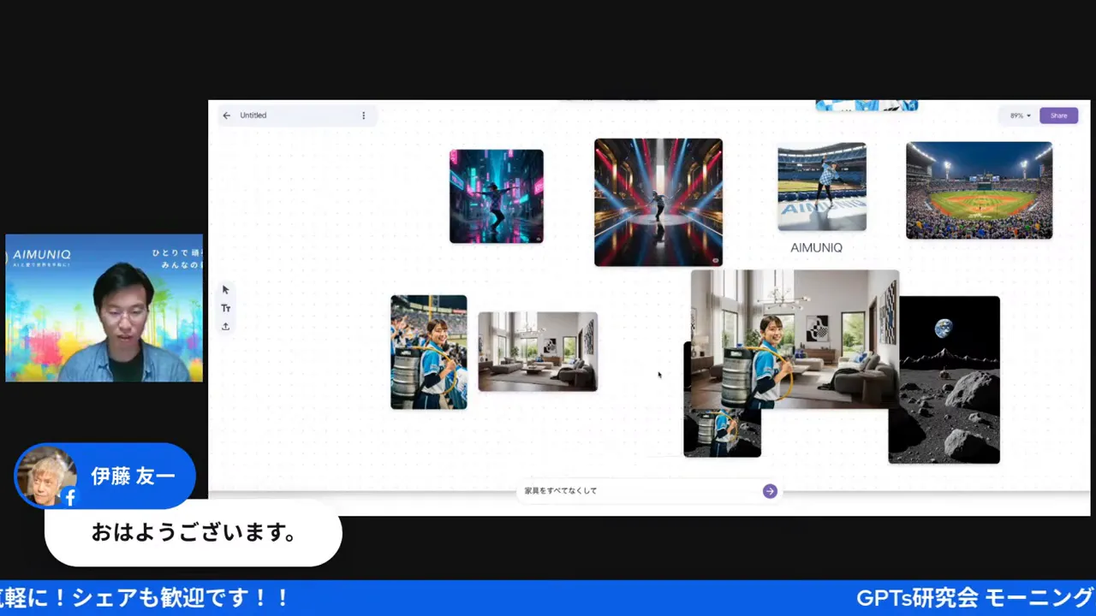The image size is (1096, 616).
Task: Click the Untitled project title
Action: pos(253,115)
